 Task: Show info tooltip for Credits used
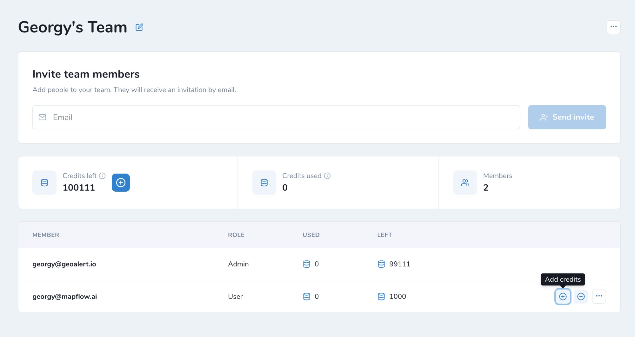pyautogui.click(x=327, y=176)
